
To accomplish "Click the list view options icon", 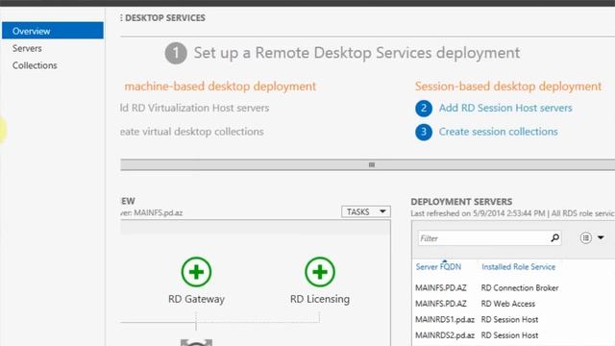I will point(585,237).
